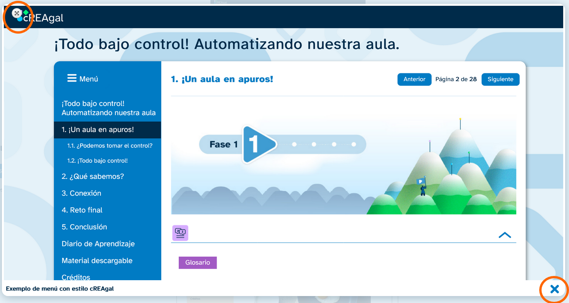The width and height of the screenshot is (569, 303).
Task: Open '4. Reto final' menu entry
Action: 82,210
